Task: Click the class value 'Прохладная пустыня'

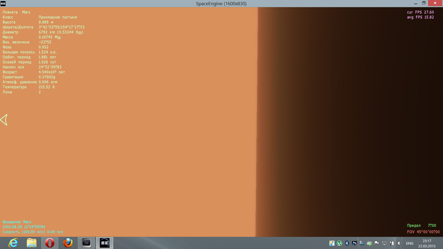Action: tap(58, 17)
